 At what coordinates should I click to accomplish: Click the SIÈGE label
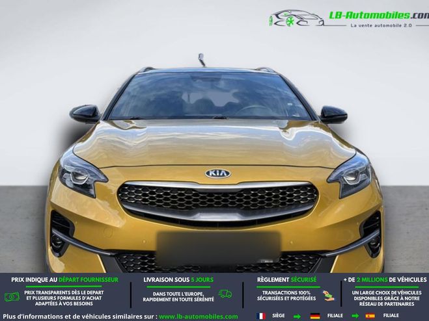pos(279,316)
